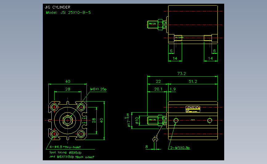Screen dimensions: 267x164
Task: Select the vertical rotated "28" dimension
Action: pyautogui.click(x=94, y=120)
